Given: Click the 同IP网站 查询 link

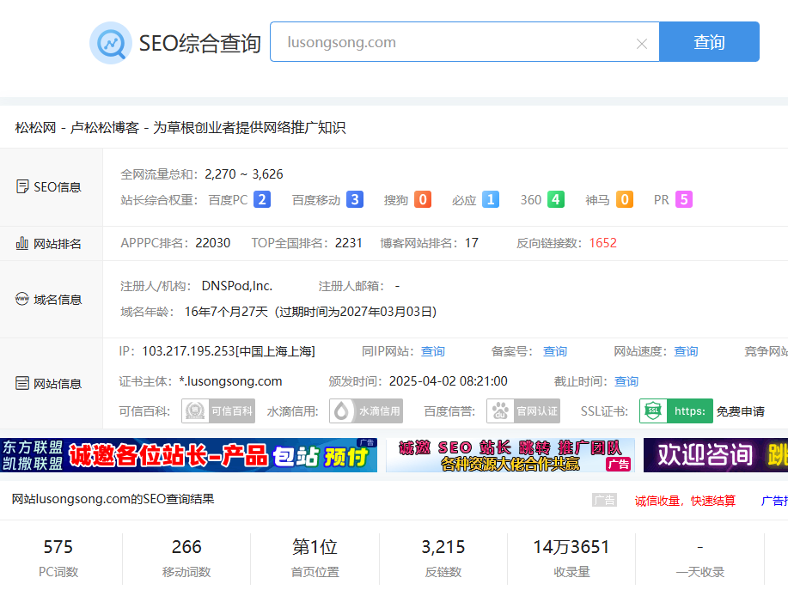Looking at the screenshot, I should [433, 351].
